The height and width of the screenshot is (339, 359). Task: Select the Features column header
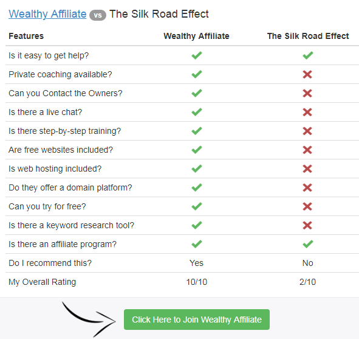[x=26, y=36]
